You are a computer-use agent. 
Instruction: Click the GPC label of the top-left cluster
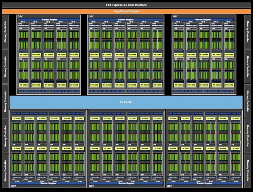click(20, 17)
